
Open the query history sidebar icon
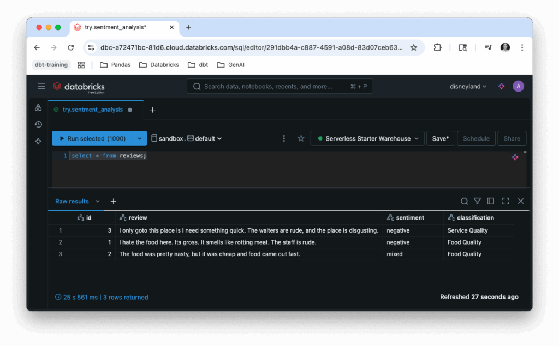point(38,124)
